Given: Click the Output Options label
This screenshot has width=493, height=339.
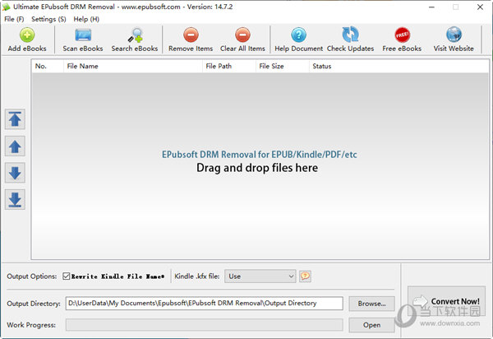Looking at the screenshot, I should pos(32,276).
